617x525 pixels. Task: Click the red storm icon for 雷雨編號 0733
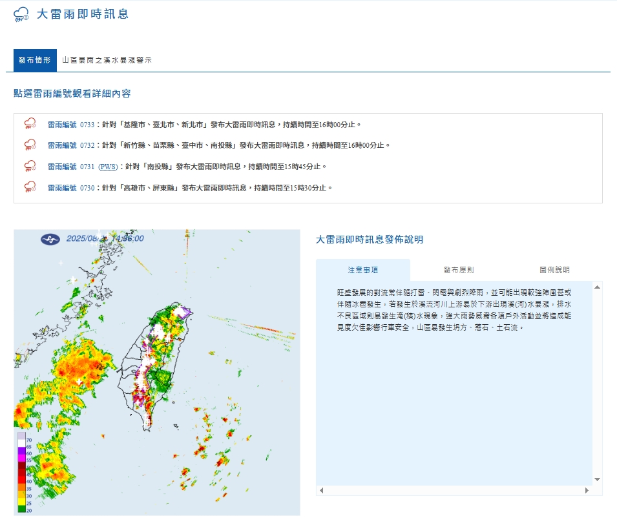30,124
